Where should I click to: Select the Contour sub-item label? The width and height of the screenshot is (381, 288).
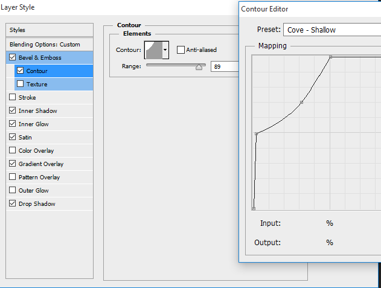pyautogui.click(x=37, y=71)
